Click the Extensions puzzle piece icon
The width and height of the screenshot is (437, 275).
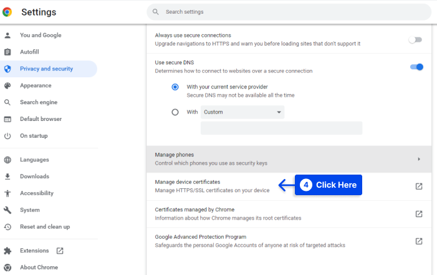(x=7, y=251)
